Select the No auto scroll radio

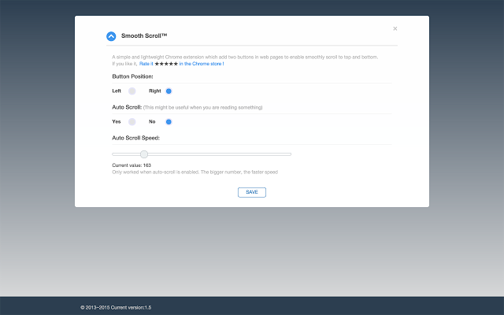(169, 122)
